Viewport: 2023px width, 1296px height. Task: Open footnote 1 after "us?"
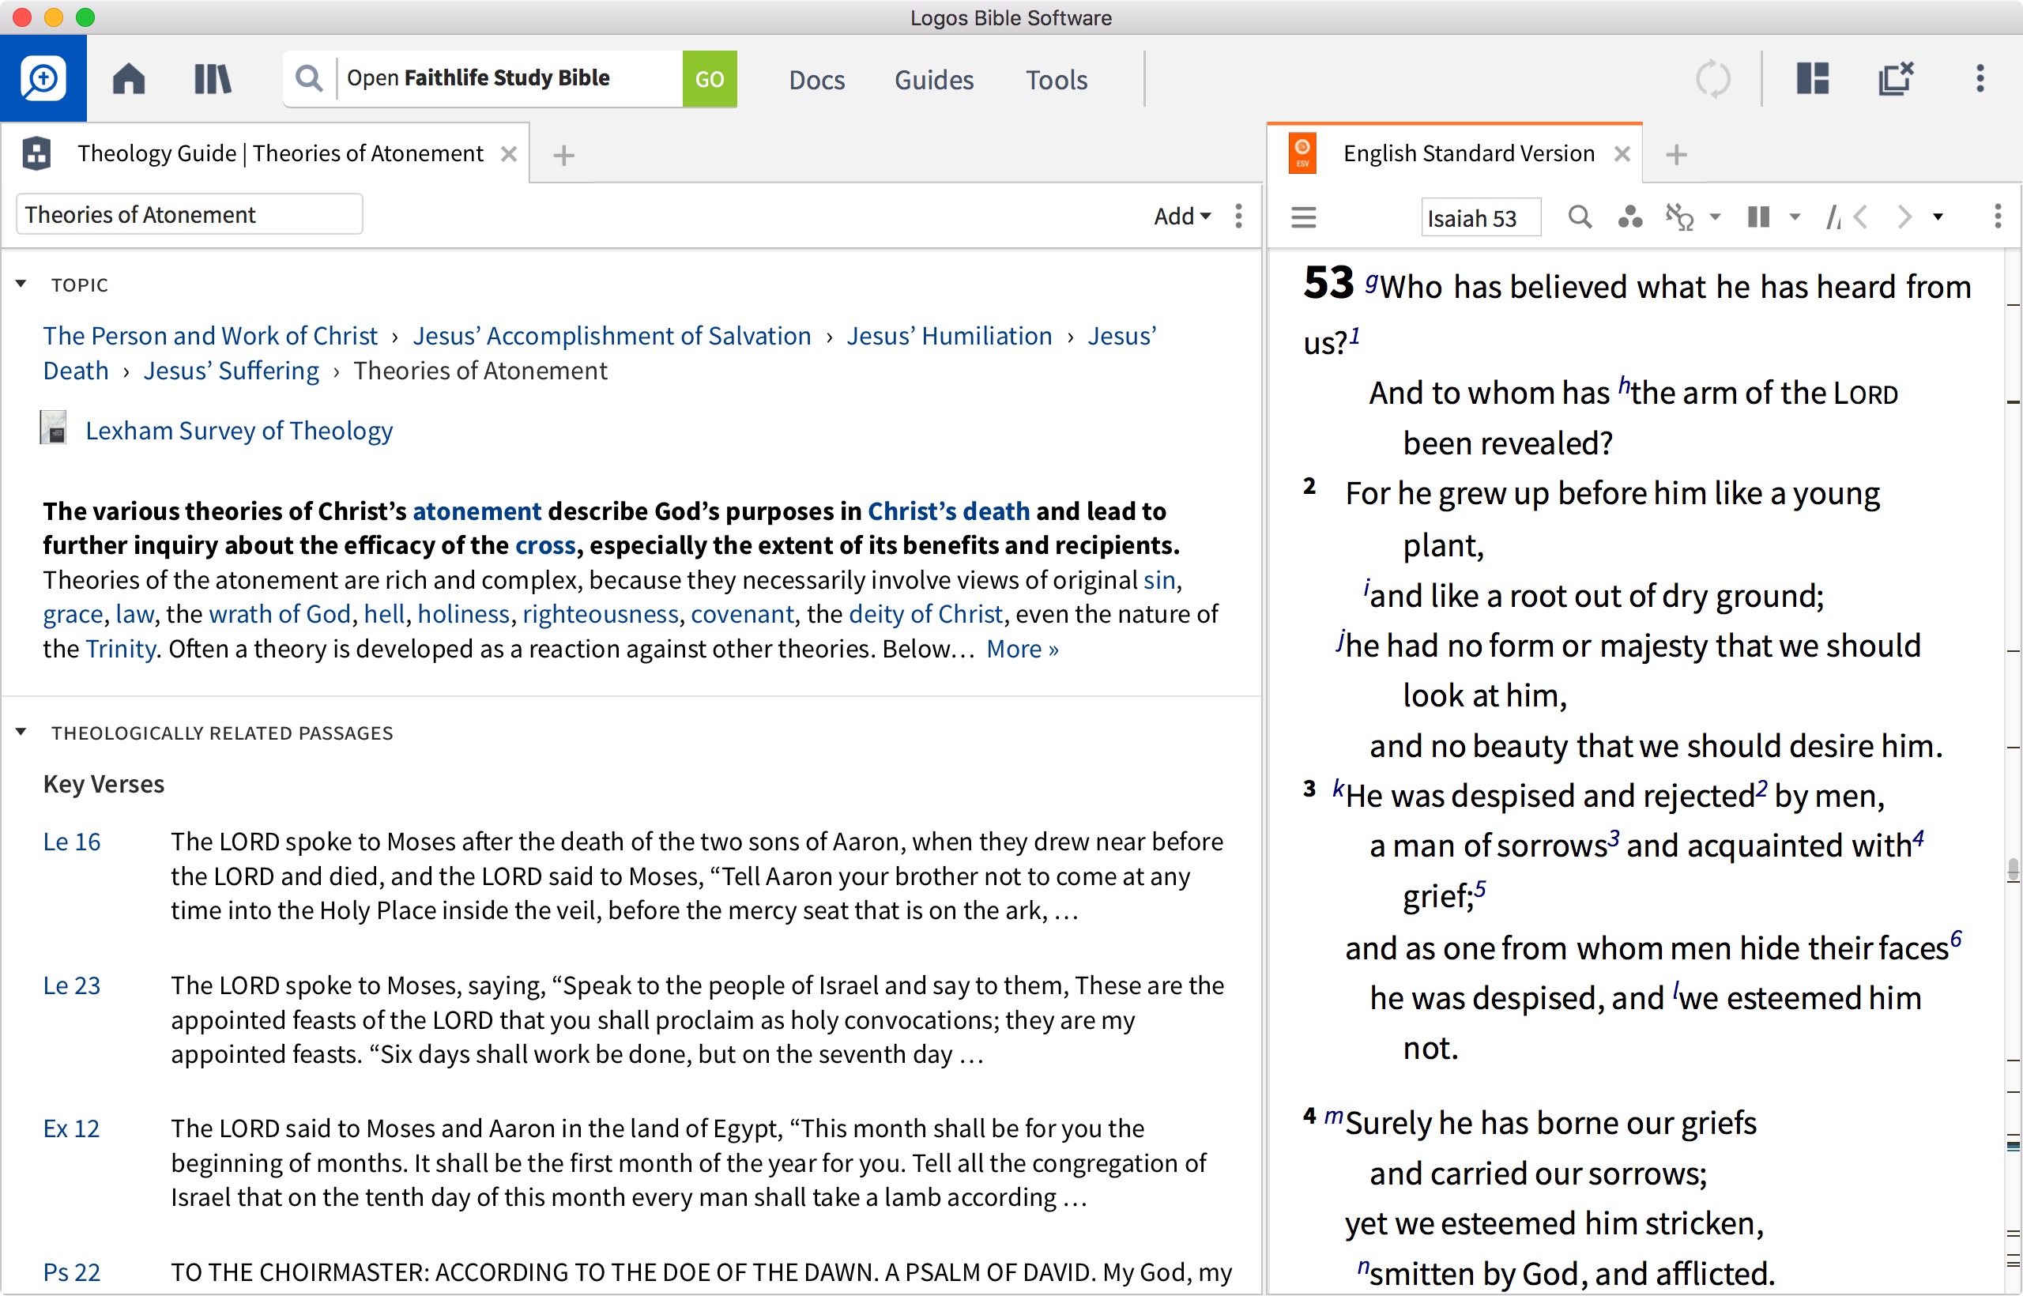coord(1354,337)
